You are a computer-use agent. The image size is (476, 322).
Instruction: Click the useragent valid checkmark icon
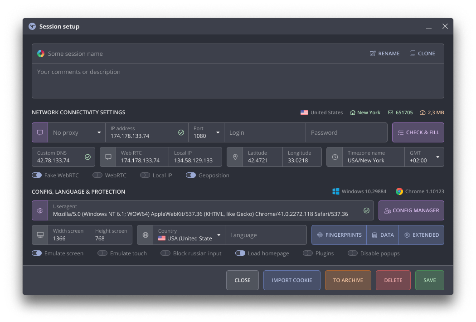(366, 210)
